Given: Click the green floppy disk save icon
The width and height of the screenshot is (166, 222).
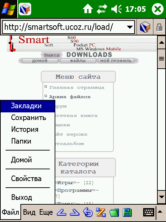Looking at the screenshot, I should click(127, 212).
